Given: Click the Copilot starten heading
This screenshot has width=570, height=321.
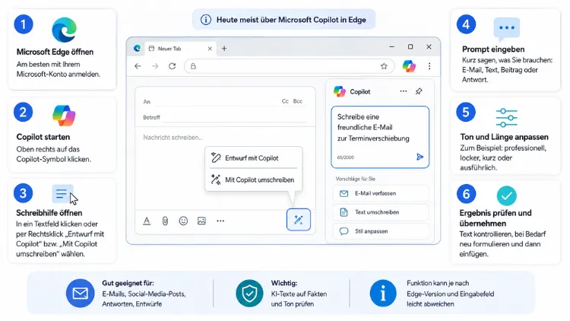Looking at the screenshot, I should (x=43, y=137).
